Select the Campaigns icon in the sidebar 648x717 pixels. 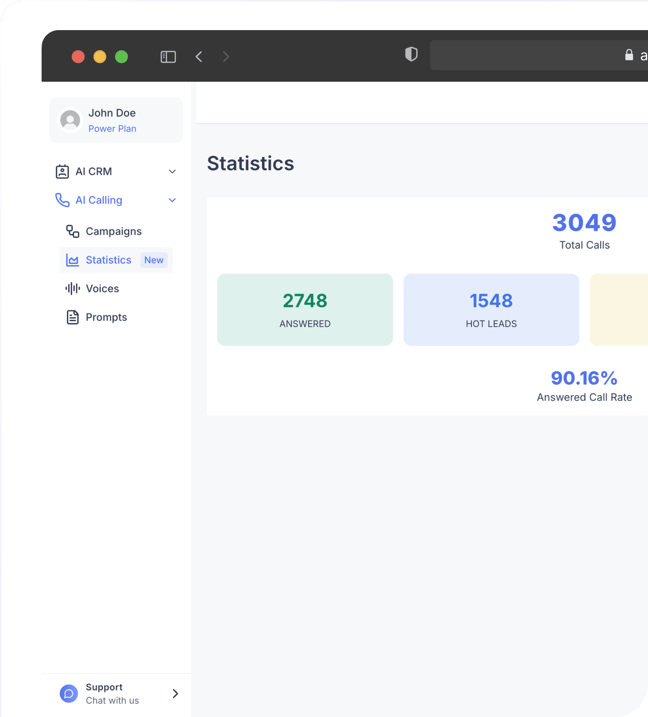tap(72, 231)
